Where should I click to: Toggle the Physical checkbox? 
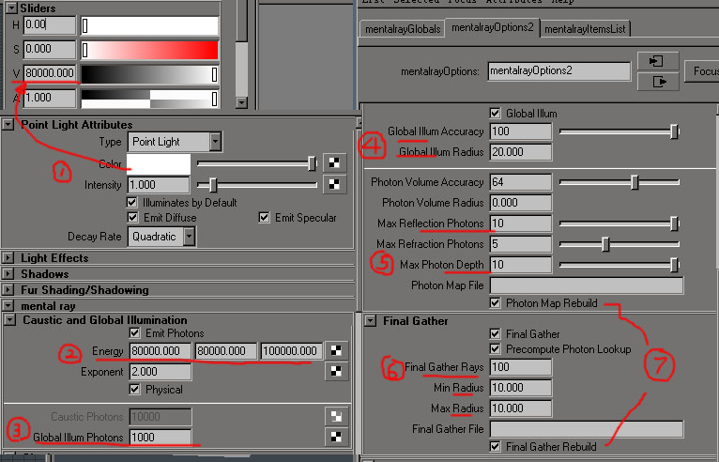[134, 390]
